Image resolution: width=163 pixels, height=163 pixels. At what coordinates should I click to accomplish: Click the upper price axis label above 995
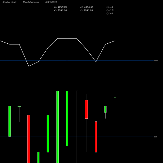156,60
